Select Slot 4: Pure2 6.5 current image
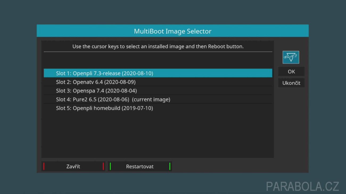The image size is (346, 194). click(158, 99)
